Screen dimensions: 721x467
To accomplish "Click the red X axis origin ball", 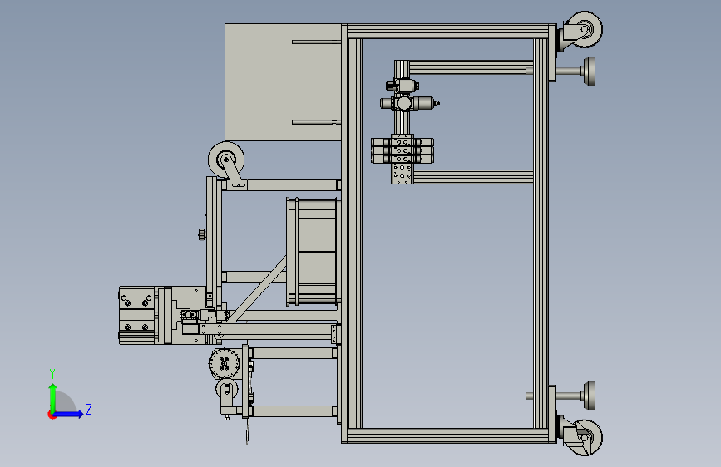I will coord(52,415).
